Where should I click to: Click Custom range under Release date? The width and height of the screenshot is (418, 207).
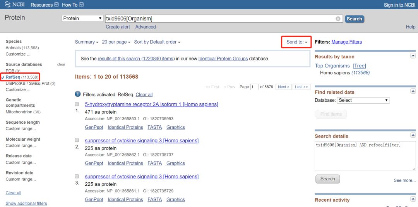tap(21, 162)
